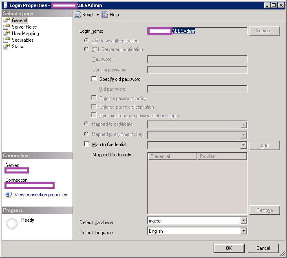This screenshot has height=258, width=287.
Task: Select Mapped to asymmetric key radio button
Action: click(x=86, y=134)
